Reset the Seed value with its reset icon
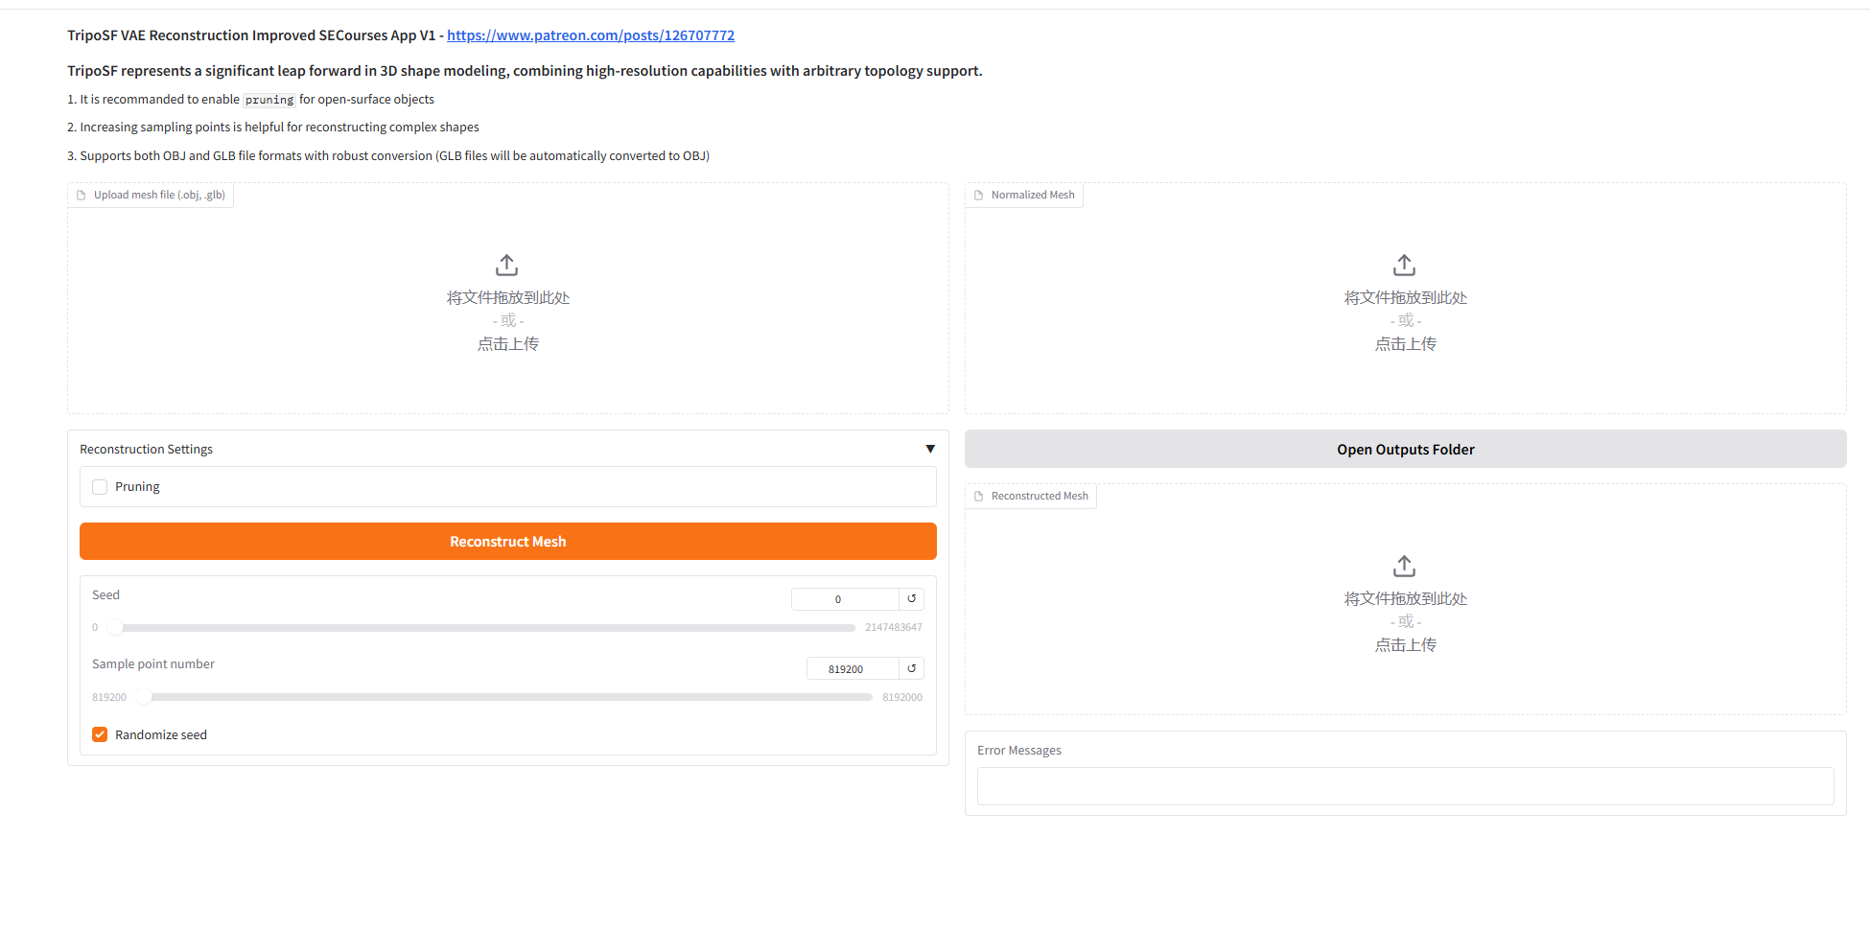This screenshot has height=930, width=1870. tap(912, 599)
